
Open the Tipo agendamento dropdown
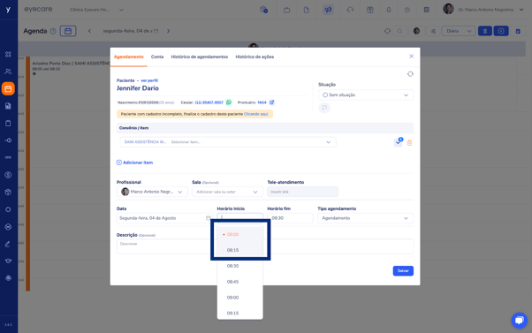point(365,218)
